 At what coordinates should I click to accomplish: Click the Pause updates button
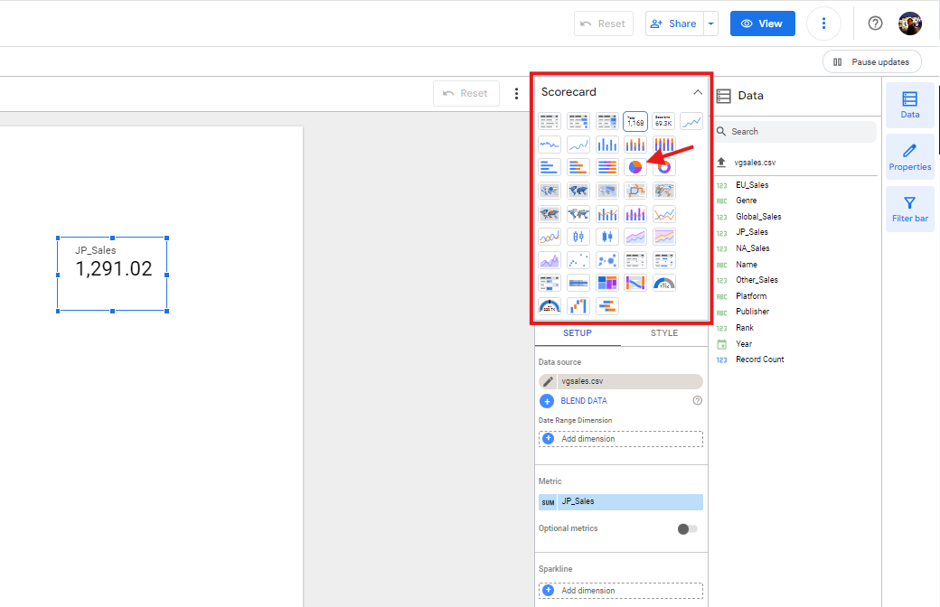pos(871,61)
